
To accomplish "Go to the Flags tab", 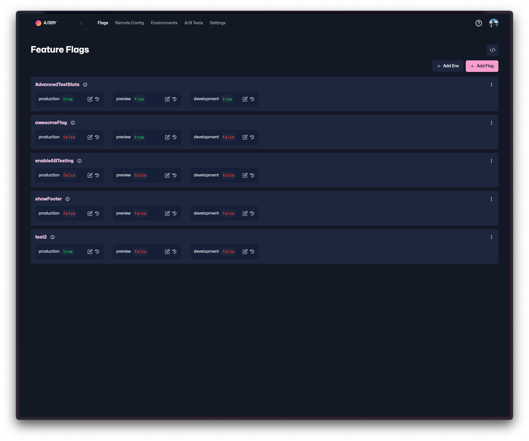I will (x=103, y=23).
